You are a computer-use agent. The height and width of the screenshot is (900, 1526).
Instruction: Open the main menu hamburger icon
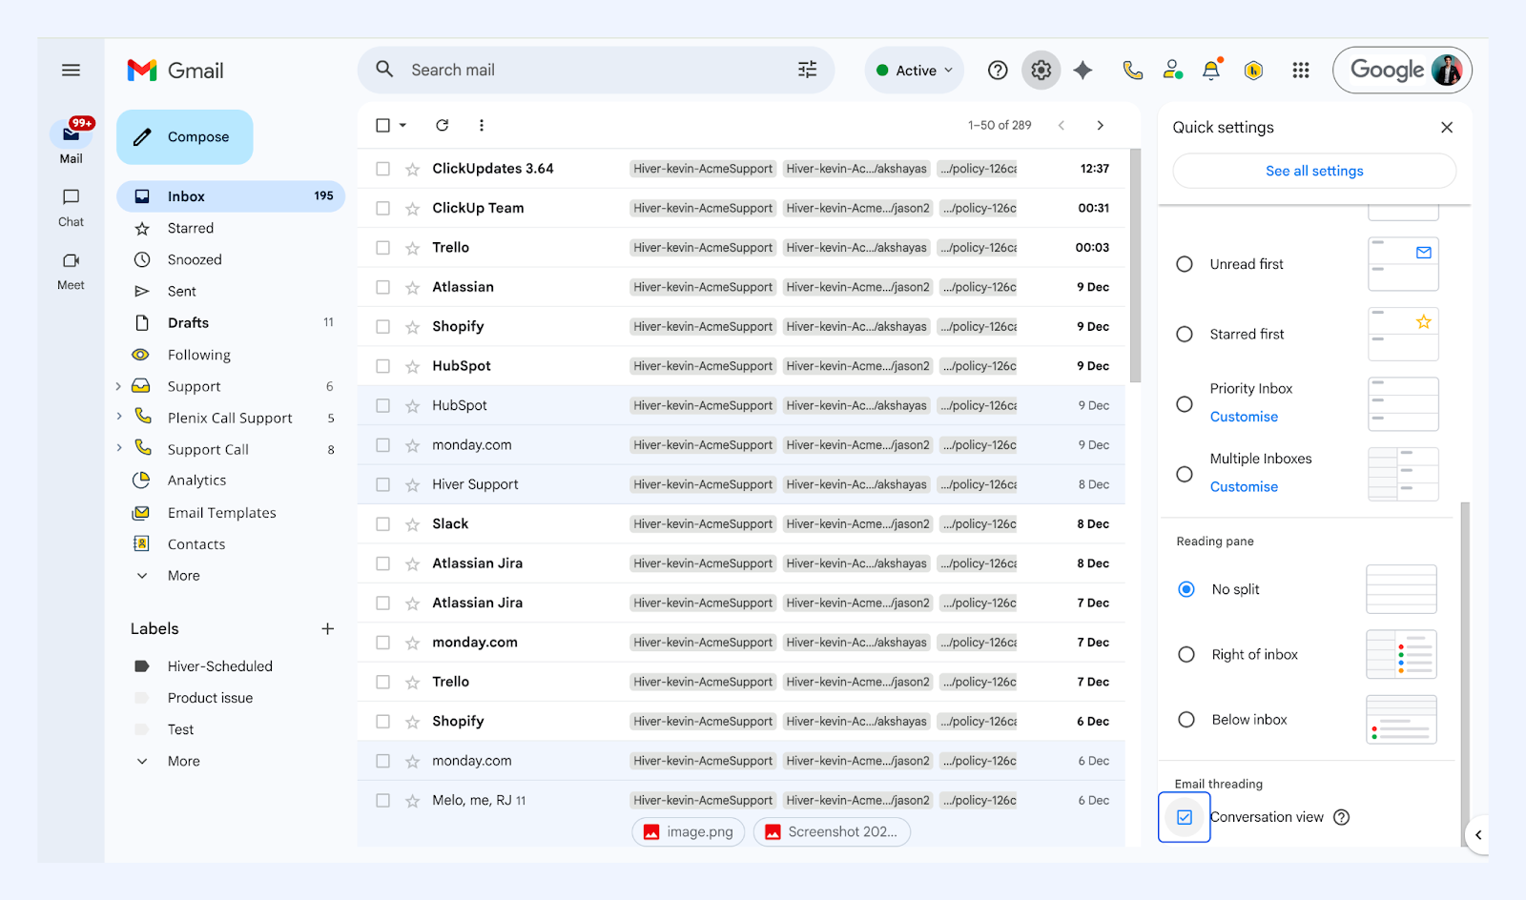[x=71, y=70]
